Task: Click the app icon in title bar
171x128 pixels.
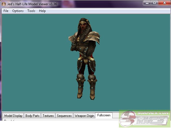Action: click(x=4, y=4)
